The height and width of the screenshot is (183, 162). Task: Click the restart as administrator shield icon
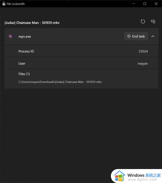[153, 22]
